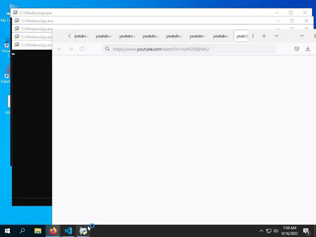Open taskbar search
The image size is (316, 237).
tap(22, 231)
